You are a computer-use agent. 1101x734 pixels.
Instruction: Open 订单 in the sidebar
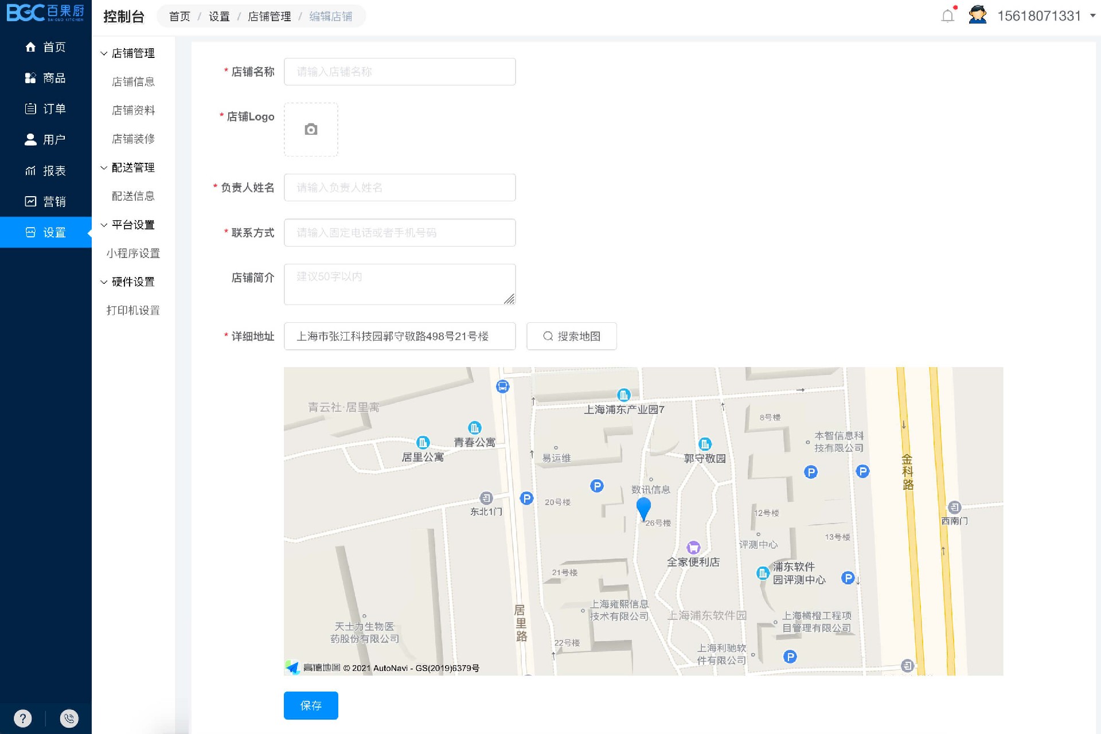click(x=46, y=109)
